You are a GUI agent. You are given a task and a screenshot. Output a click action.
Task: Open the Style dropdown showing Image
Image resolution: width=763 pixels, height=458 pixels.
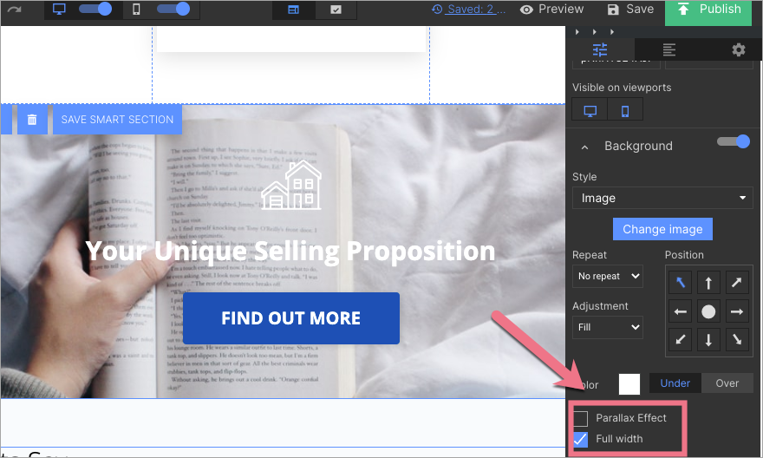(662, 198)
